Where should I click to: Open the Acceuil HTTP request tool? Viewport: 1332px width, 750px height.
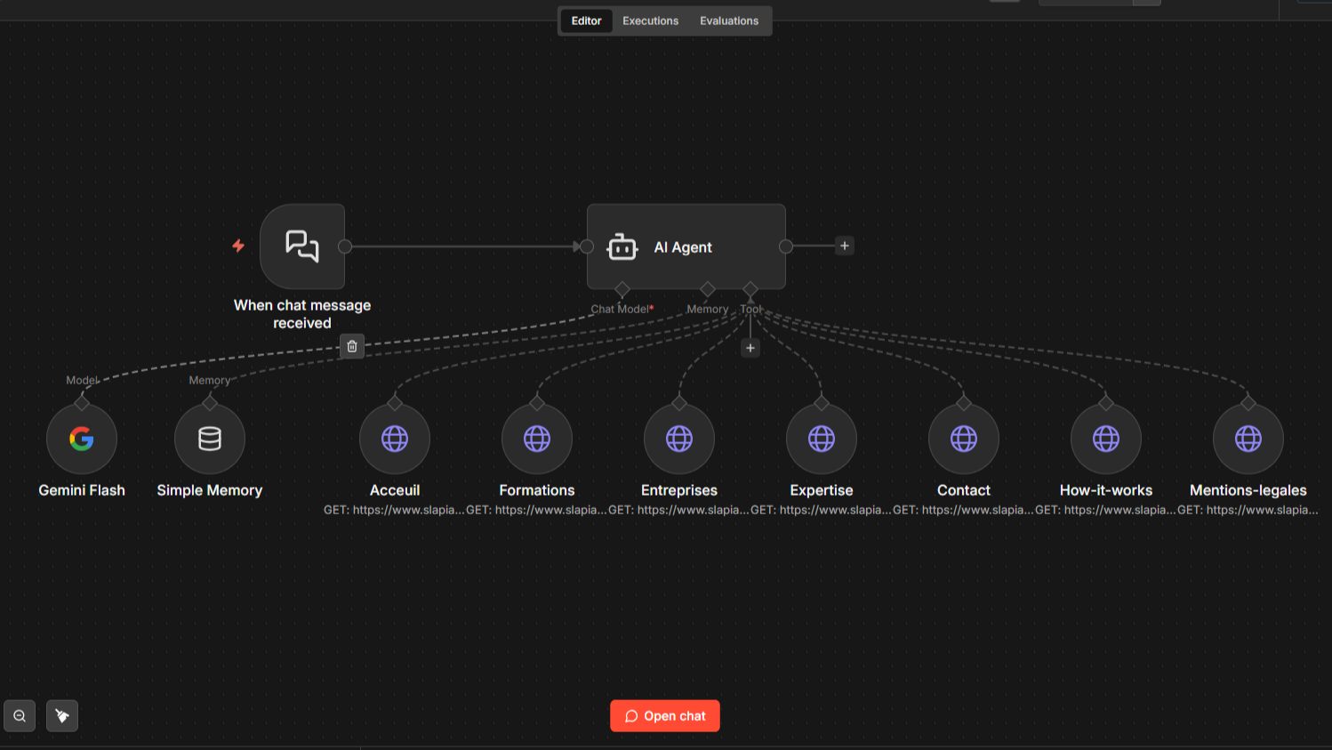[394, 438]
